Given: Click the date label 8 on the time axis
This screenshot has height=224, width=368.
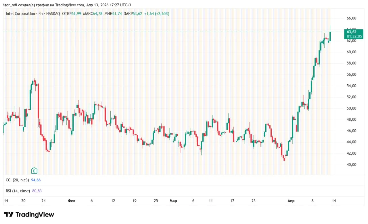Looking at the screenshot, I should tap(313, 201).
